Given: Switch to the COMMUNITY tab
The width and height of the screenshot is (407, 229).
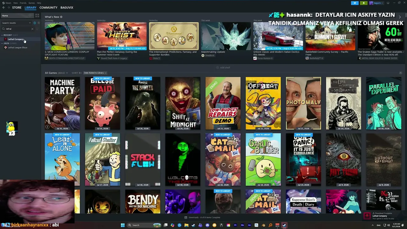Looking at the screenshot, I should point(48,8).
